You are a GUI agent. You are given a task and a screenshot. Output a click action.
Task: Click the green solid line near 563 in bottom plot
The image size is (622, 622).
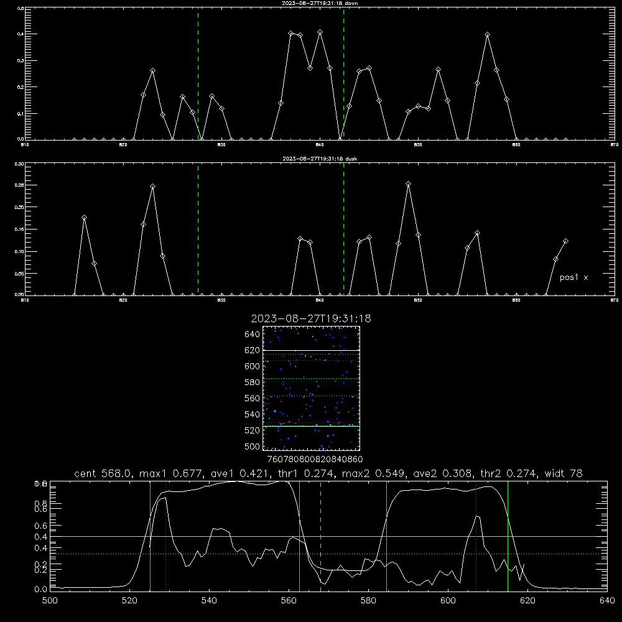300,536
